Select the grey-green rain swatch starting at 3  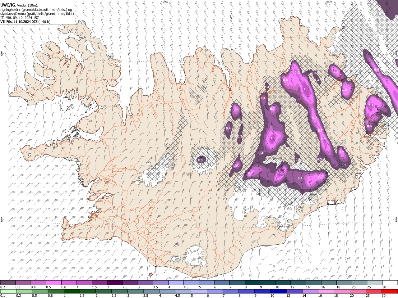(x=135, y=291)
